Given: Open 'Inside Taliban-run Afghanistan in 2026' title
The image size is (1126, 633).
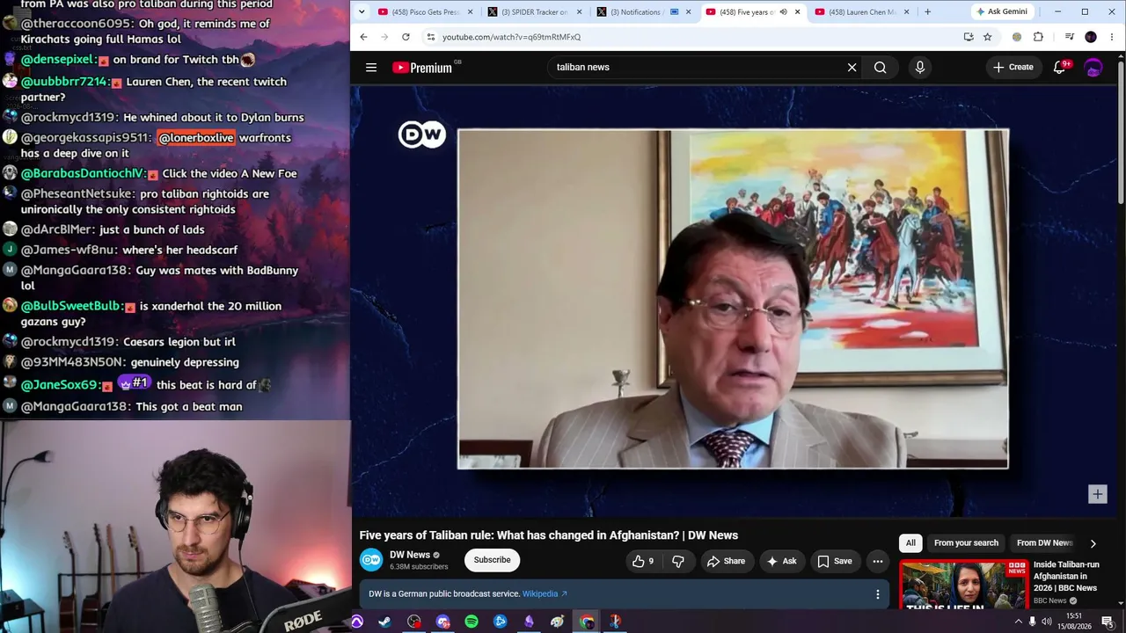Looking at the screenshot, I should tap(1065, 576).
